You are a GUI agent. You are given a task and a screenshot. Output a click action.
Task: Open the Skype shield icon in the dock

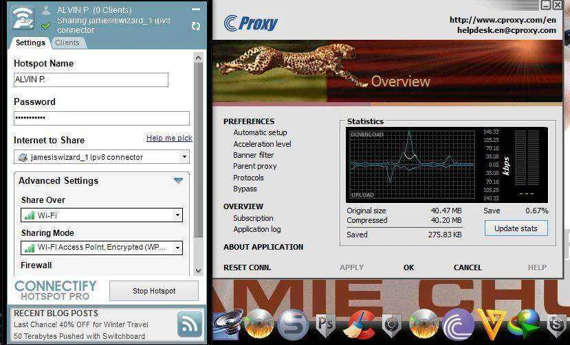(x=556, y=325)
